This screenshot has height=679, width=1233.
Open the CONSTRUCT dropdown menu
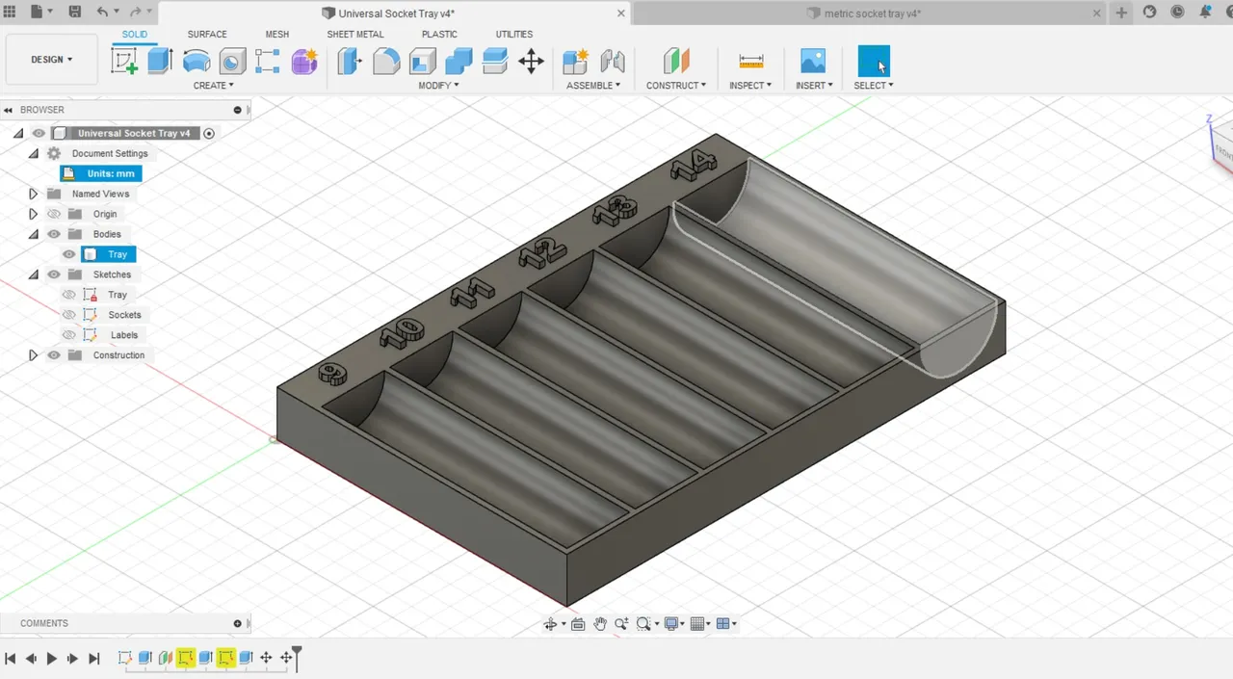(676, 86)
